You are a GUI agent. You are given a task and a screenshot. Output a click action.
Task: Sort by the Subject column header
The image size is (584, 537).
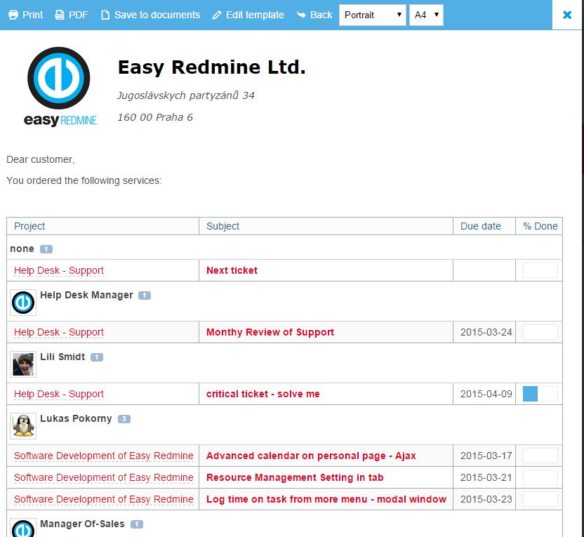pyautogui.click(x=223, y=226)
